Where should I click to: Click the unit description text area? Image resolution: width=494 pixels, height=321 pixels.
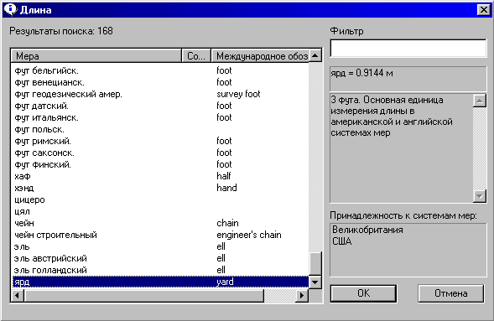click(x=402, y=148)
